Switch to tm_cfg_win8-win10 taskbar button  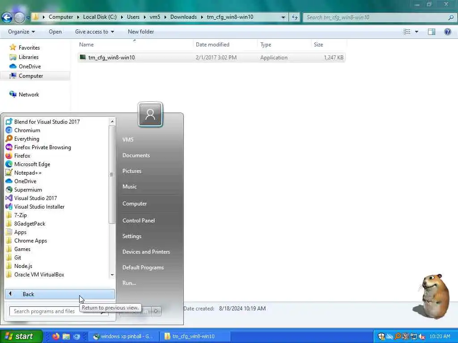tap(195, 336)
